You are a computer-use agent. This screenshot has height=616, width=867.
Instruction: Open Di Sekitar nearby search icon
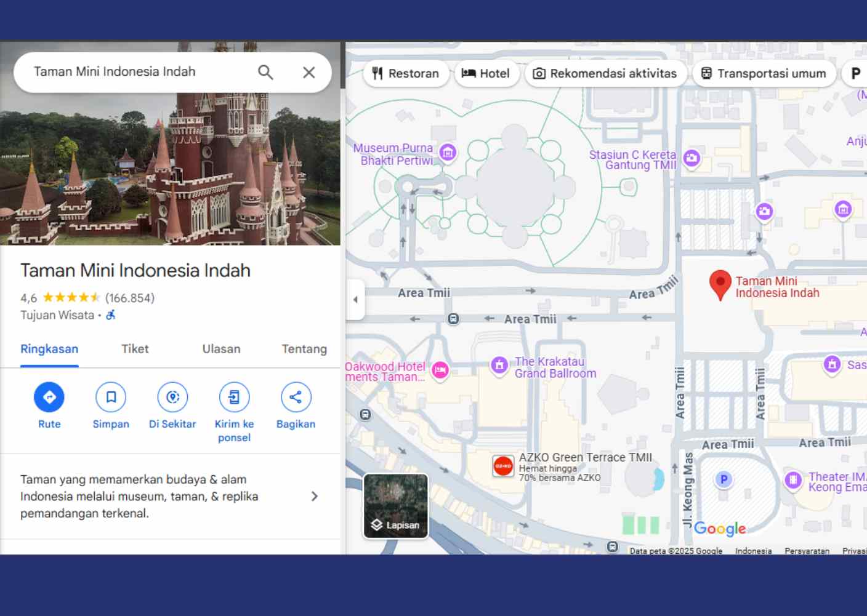pyautogui.click(x=172, y=397)
